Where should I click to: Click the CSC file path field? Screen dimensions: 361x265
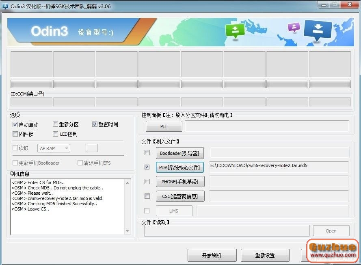click(279, 196)
